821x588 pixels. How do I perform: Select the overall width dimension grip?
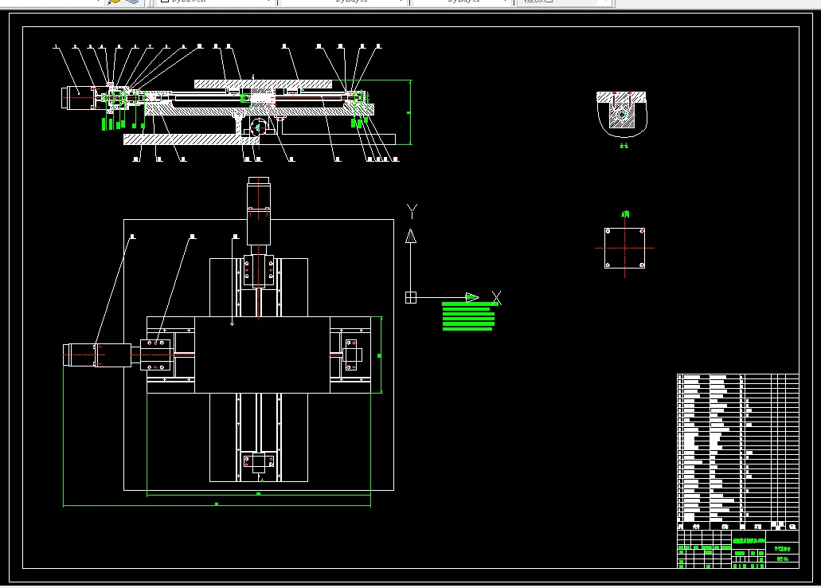[217, 504]
